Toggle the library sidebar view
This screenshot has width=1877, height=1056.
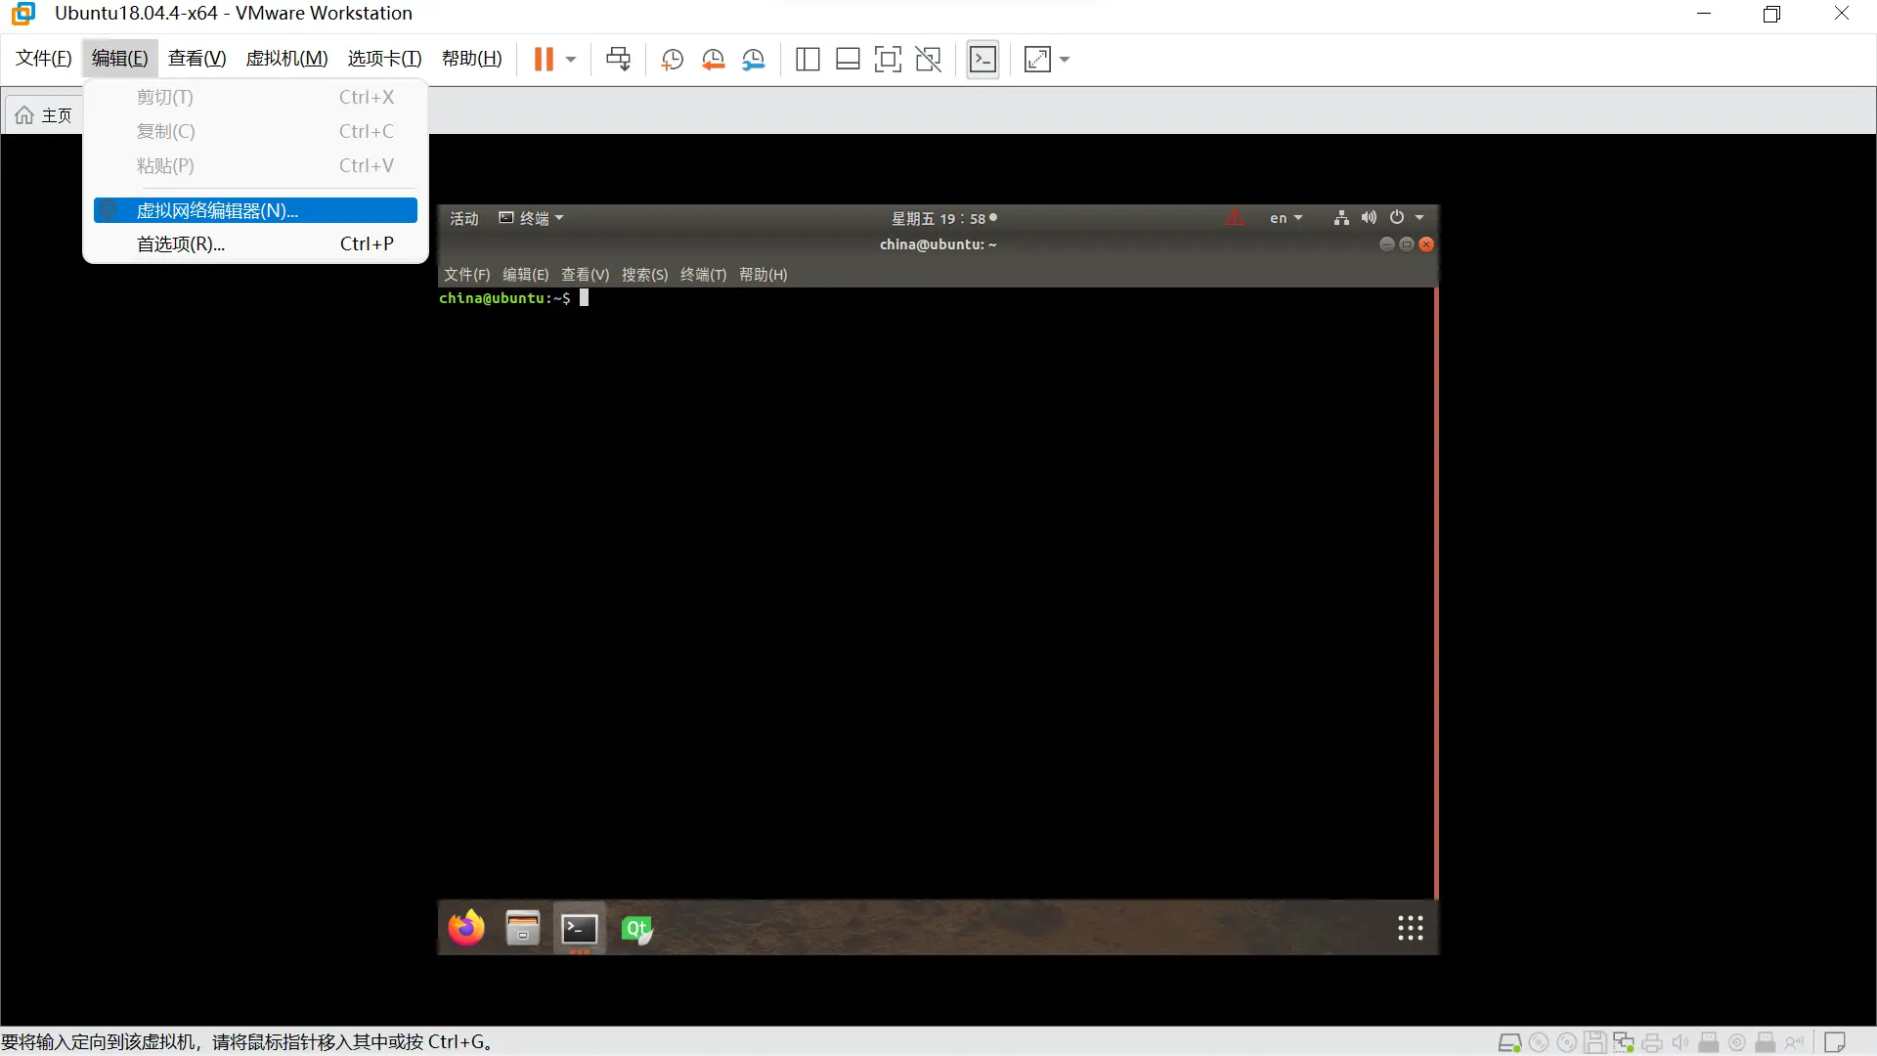[x=808, y=60]
